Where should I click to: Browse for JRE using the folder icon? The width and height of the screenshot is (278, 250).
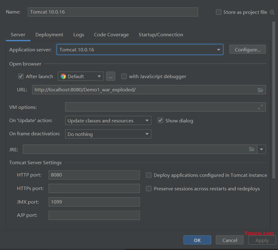coord(252,149)
